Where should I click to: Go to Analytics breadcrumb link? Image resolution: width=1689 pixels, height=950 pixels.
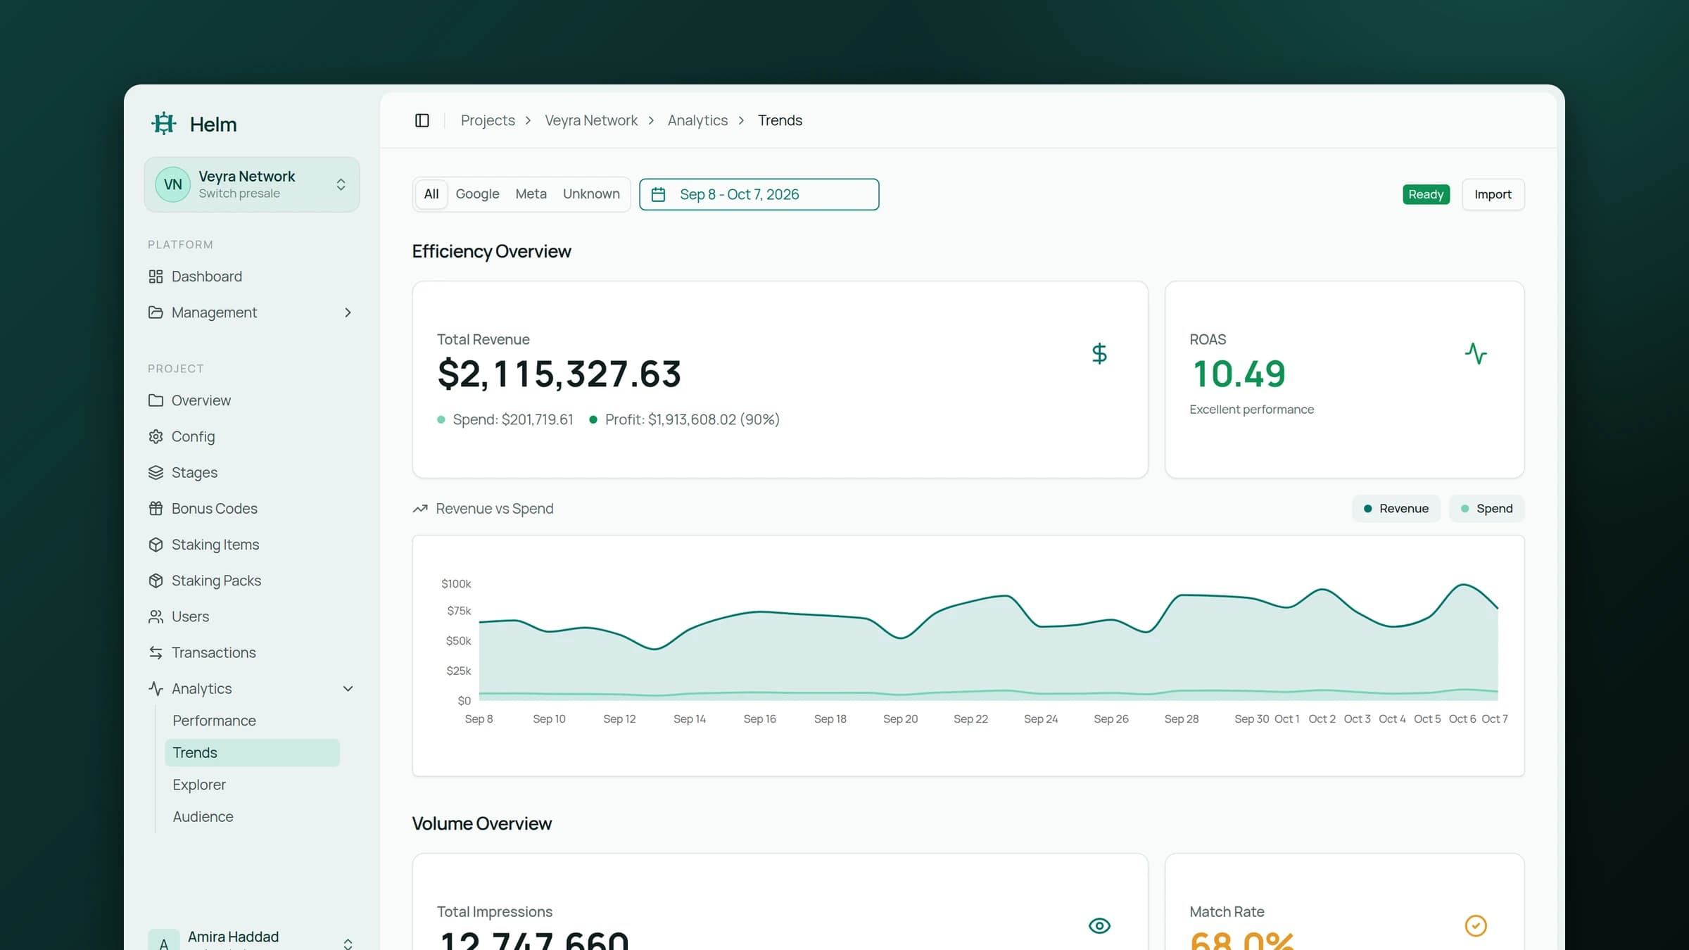coord(697,120)
